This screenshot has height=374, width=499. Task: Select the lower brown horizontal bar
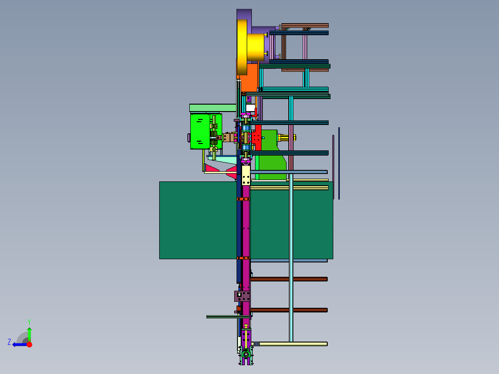click(289, 310)
